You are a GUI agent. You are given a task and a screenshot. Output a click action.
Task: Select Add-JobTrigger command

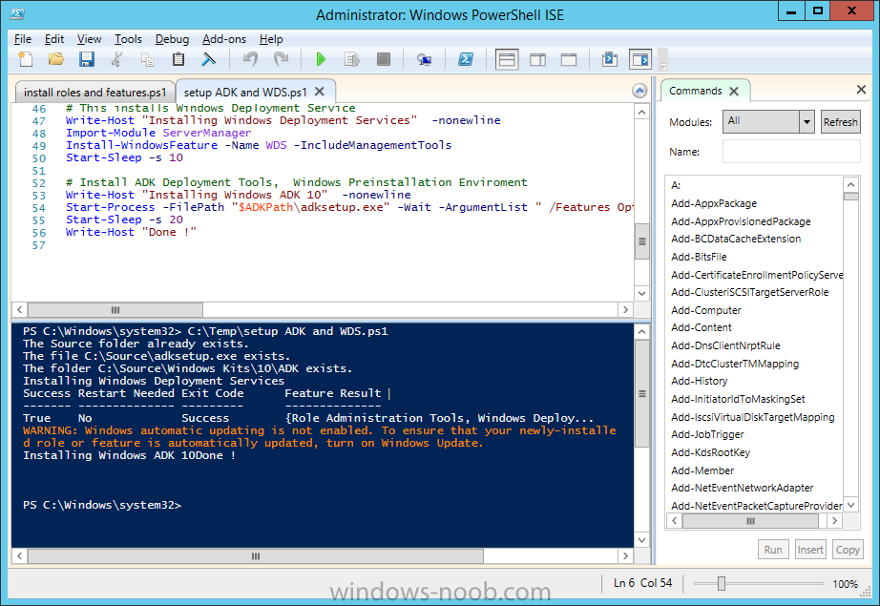click(x=707, y=434)
